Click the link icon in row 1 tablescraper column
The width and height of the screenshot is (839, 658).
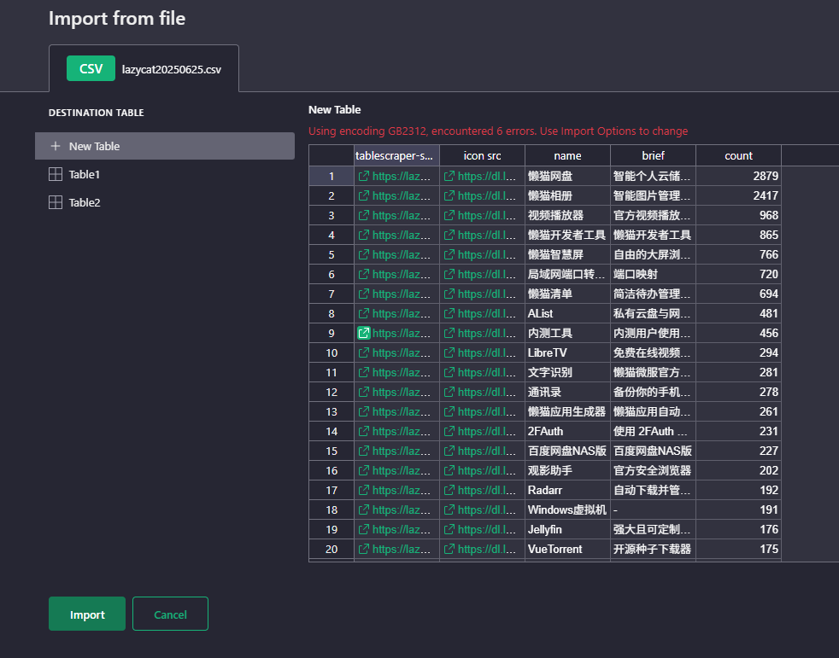[364, 176]
